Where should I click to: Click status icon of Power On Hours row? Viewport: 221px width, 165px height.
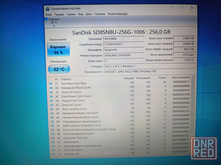[x=51, y=92]
